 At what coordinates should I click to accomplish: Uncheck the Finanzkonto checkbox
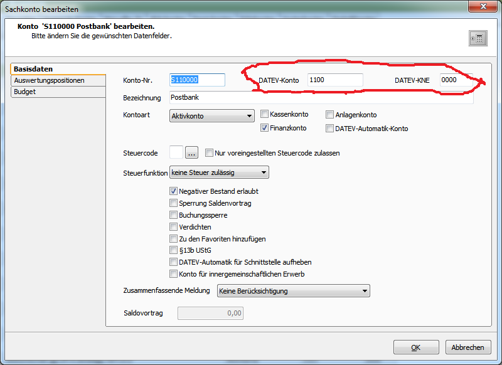tap(265, 128)
